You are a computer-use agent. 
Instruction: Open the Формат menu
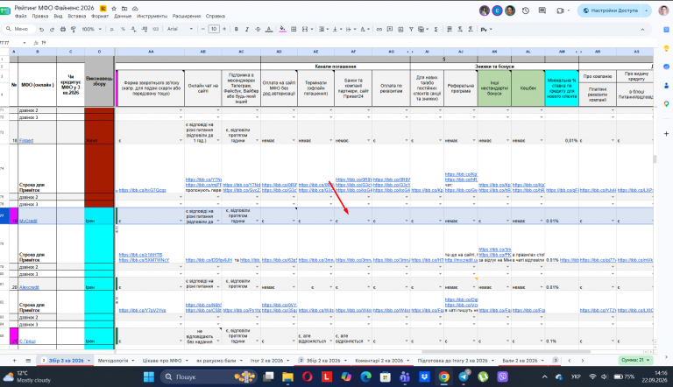click(x=100, y=17)
